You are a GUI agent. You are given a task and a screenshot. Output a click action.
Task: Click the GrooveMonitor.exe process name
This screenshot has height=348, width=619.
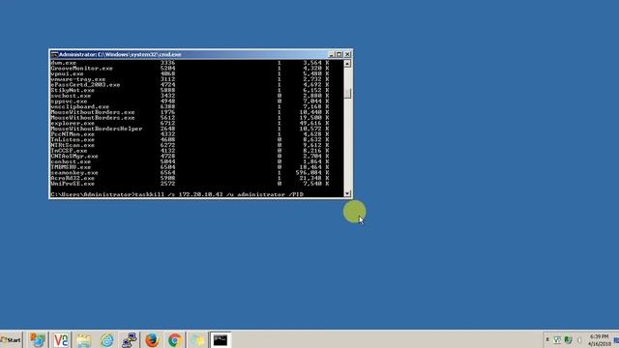[x=81, y=69]
